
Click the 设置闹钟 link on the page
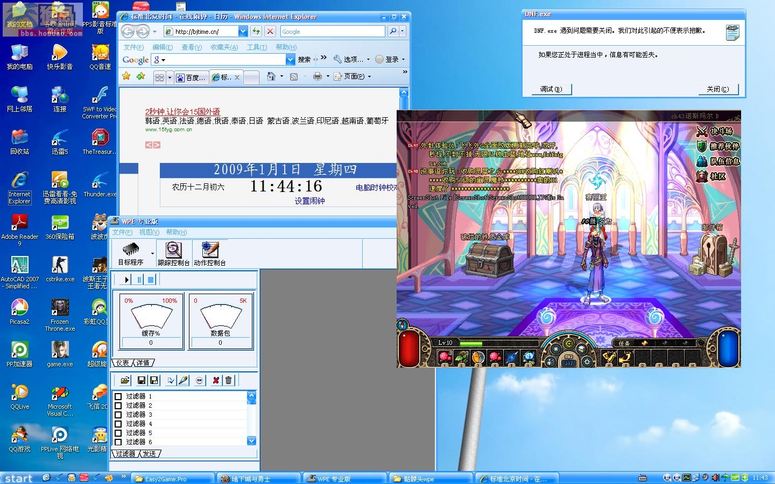pos(309,201)
